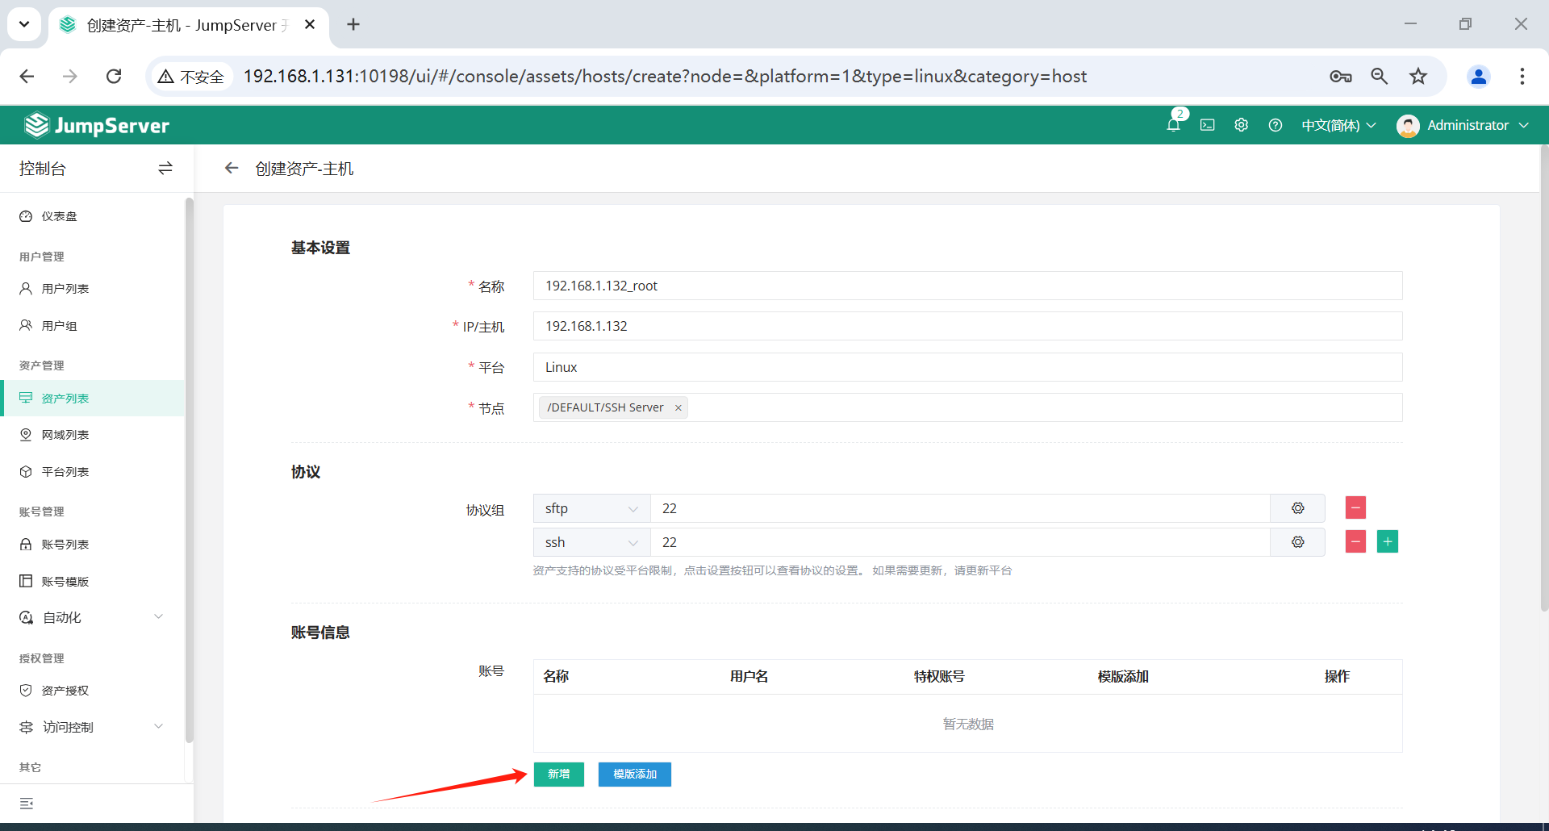The height and width of the screenshot is (831, 1549).
Task: Open the notifications bell icon
Action: click(x=1173, y=125)
